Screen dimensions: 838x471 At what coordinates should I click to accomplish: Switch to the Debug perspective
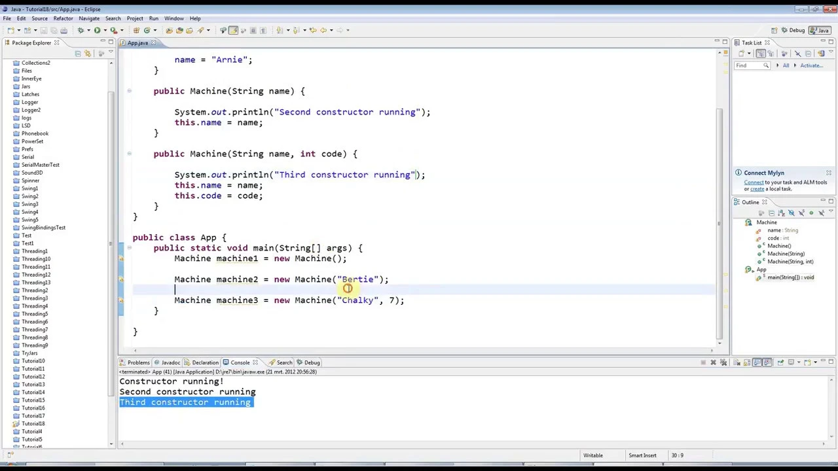tap(792, 30)
